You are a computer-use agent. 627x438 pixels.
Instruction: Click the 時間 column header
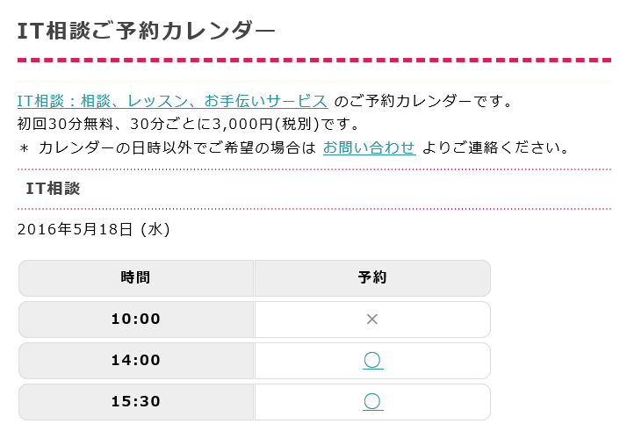[x=136, y=278]
